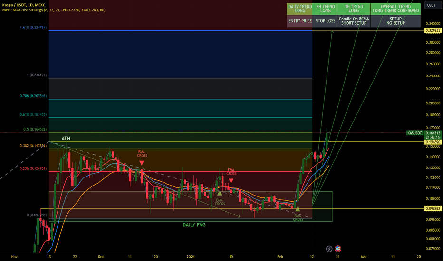Image resolution: width=443 pixels, height=261 pixels.
Task: Click the Mar label on the time axis
Action: tap(364, 256)
